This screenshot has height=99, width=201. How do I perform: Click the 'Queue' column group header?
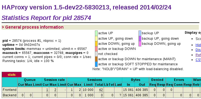[30, 80]
